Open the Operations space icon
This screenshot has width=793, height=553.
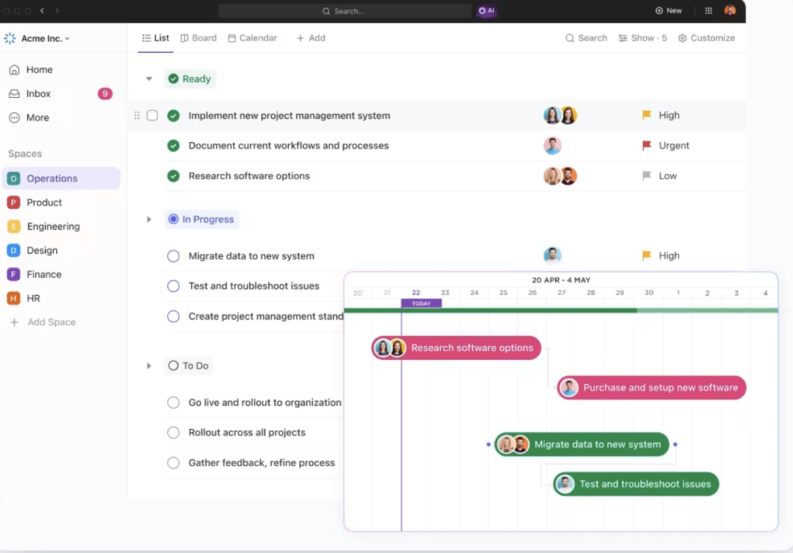[x=13, y=179]
